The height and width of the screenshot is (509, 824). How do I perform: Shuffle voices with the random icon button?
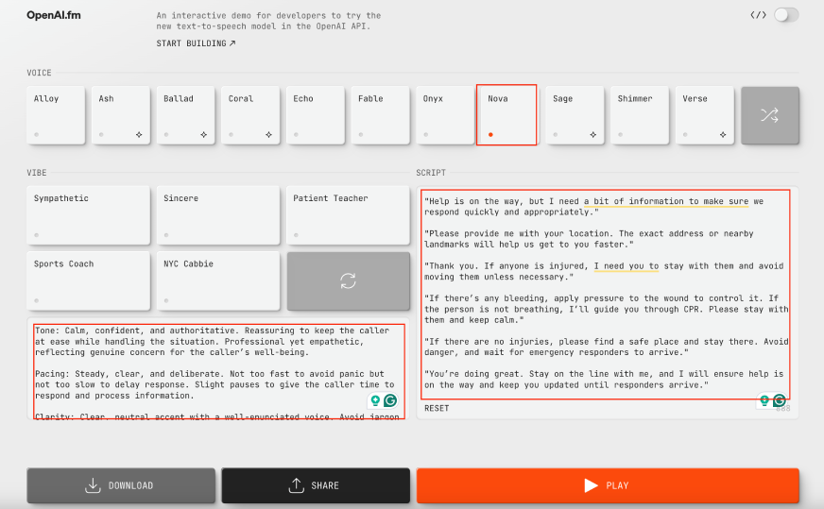tap(769, 116)
